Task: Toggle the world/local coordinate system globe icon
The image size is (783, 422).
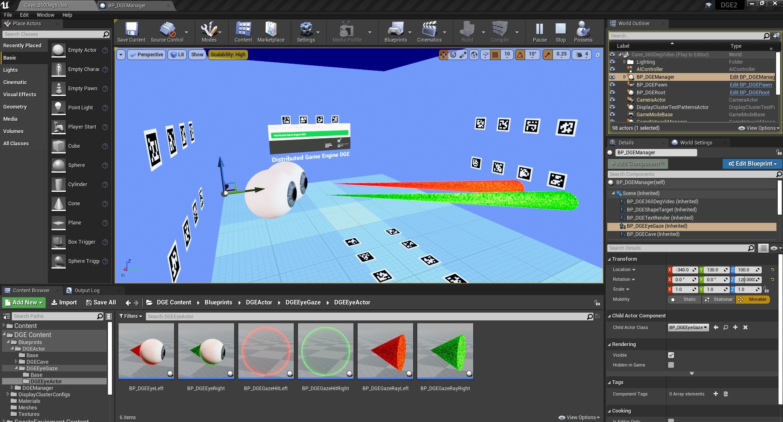Action: pyautogui.click(x=474, y=54)
